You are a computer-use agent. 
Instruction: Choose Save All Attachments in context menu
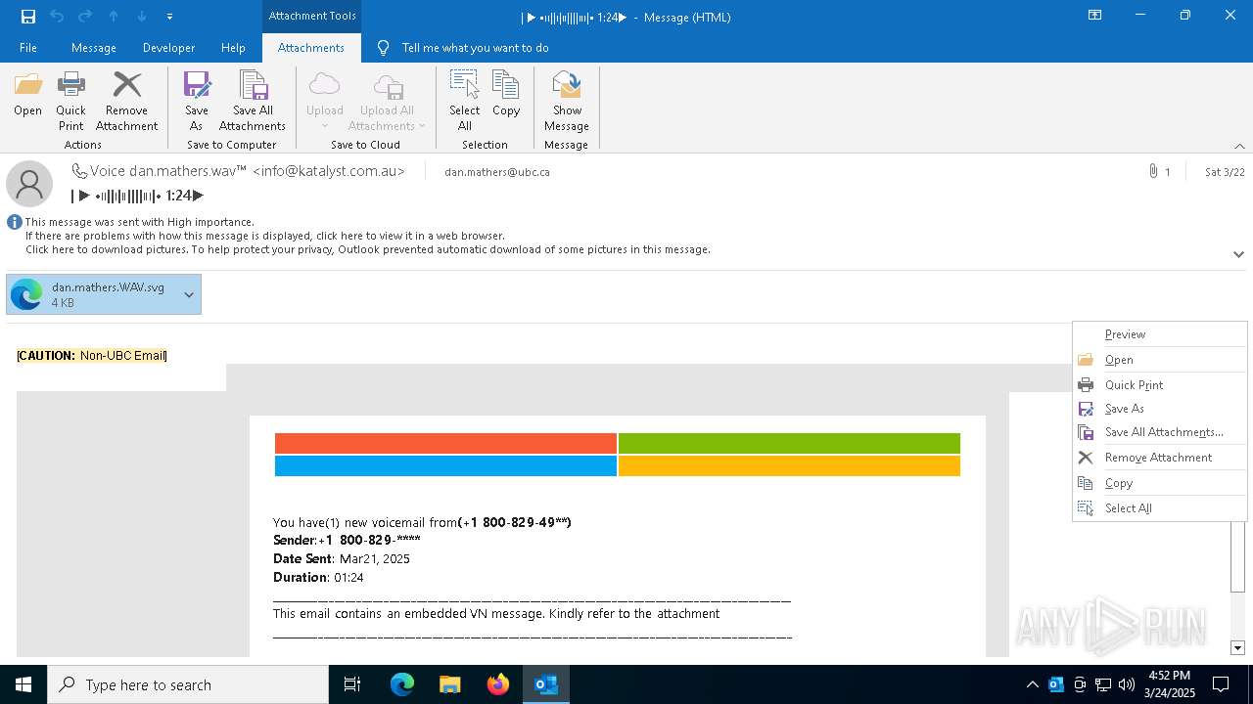pyautogui.click(x=1160, y=432)
